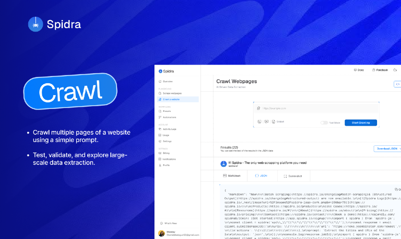Switch to the Screenshot tab
This screenshot has width=401, height=239.
click(x=293, y=176)
